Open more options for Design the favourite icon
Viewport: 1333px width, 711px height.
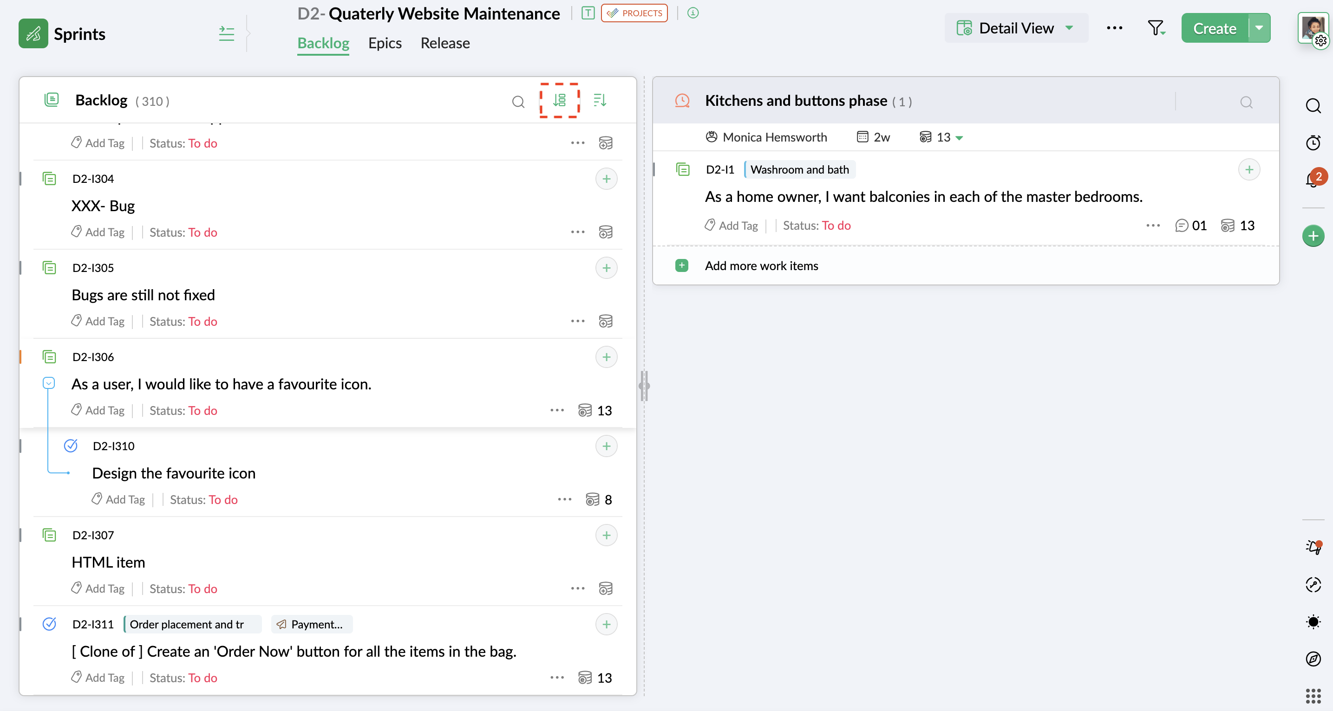point(565,499)
